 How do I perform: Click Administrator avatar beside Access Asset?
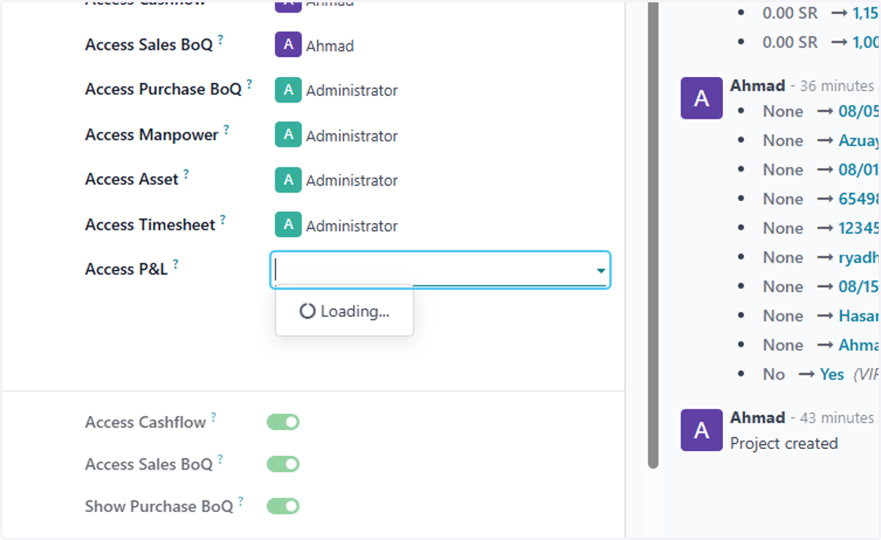tap(288, 180)
